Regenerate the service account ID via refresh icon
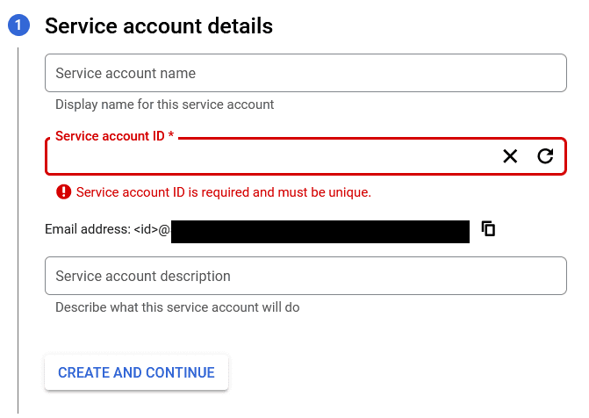Viewport: 589px width, 418px height. click(545, 156)
